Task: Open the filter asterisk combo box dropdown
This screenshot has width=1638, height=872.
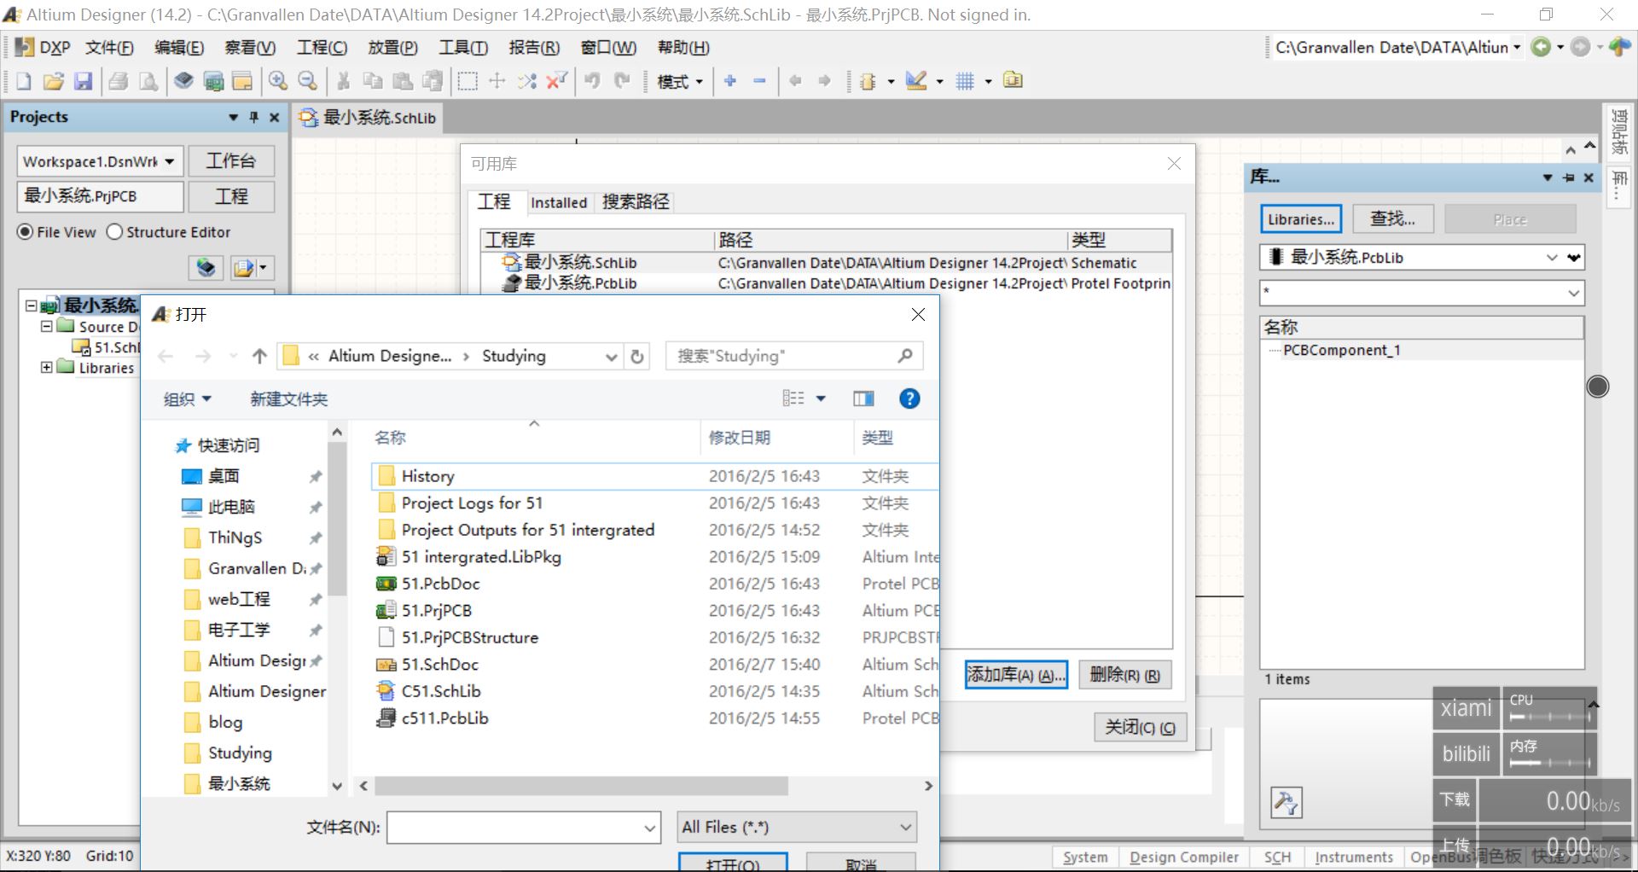Action: (x=1574, y=294)
